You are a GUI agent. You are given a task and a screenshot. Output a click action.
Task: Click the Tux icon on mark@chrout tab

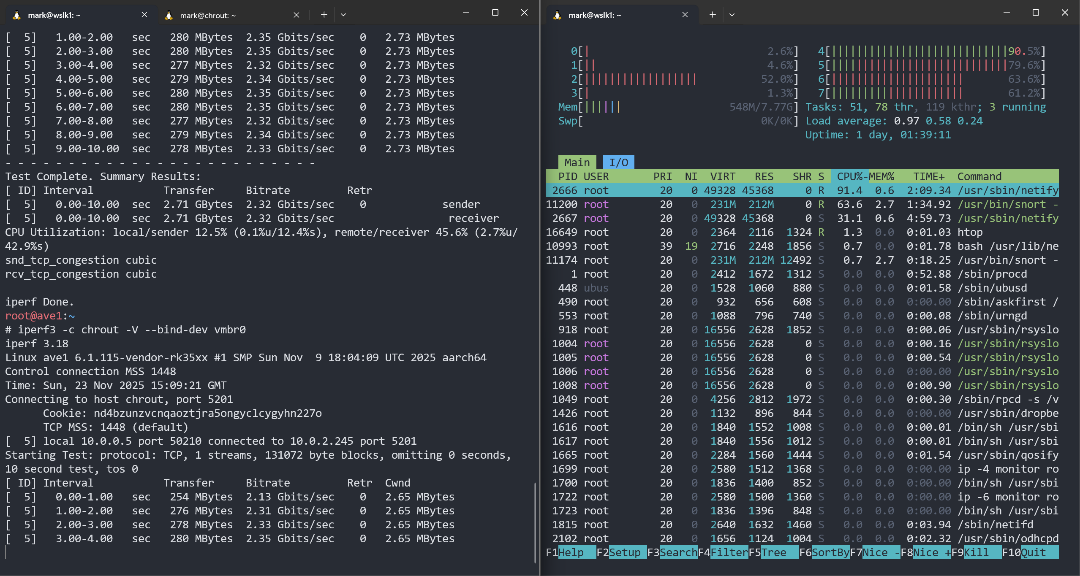click(x=169, y=15)
